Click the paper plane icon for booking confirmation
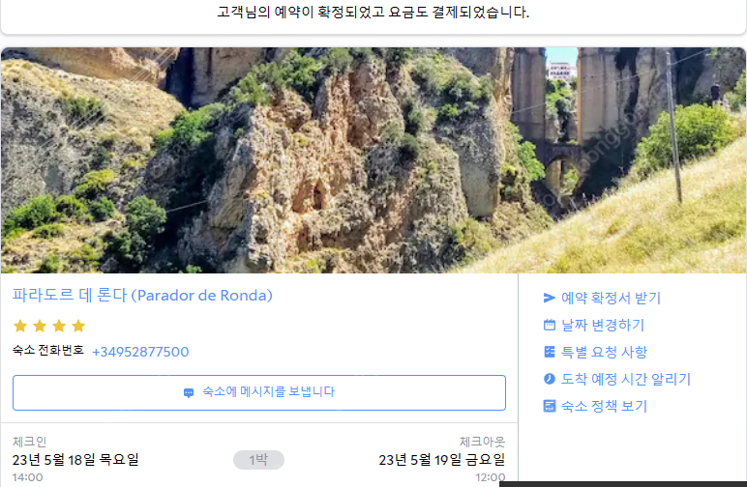Image resolution: width=747 pixels, height=487 pixels. click(549, 298)
